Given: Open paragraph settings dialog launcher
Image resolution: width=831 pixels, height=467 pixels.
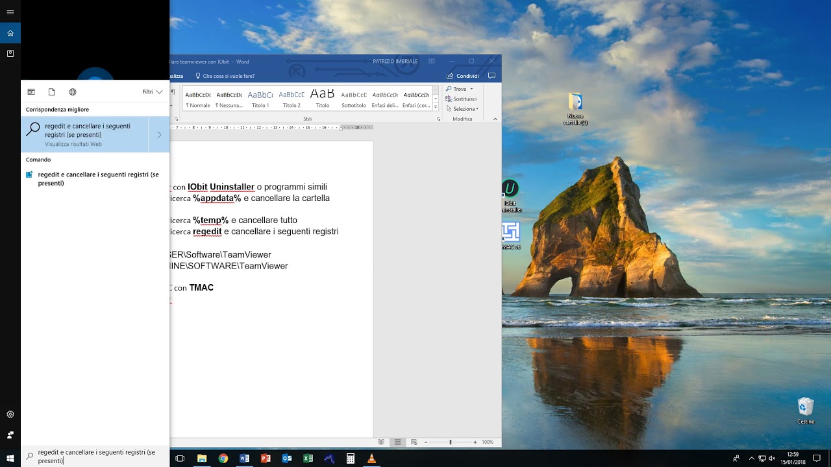Looking at the screenshot, I should pyautogui.click(x=177, y=119).
